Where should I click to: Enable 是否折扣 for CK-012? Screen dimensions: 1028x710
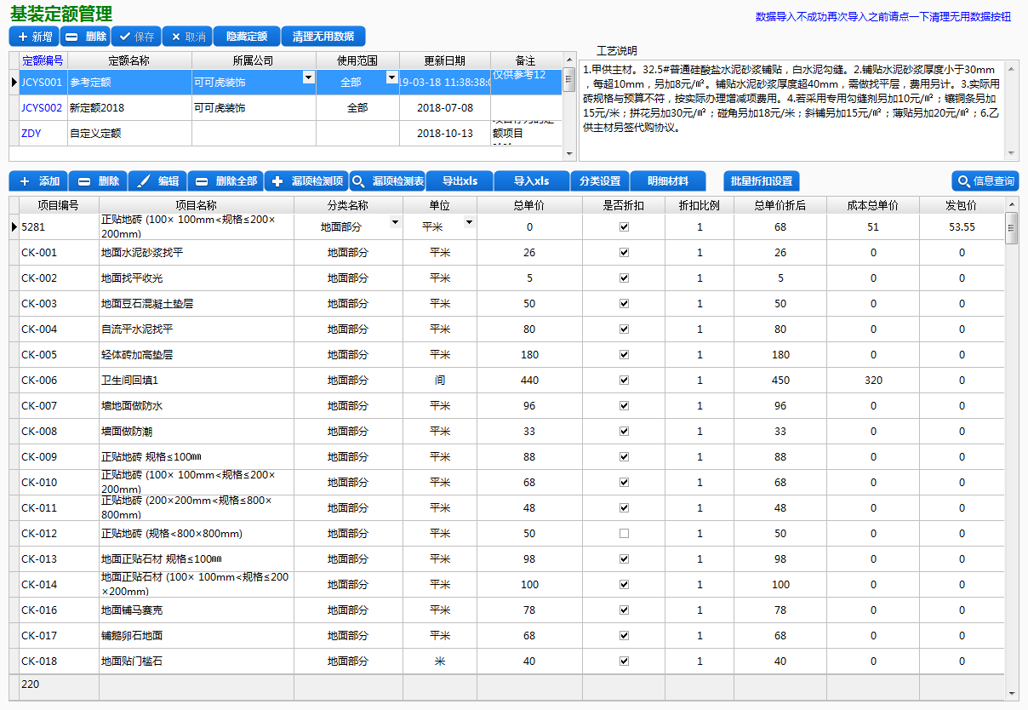[x=624, y=534]
